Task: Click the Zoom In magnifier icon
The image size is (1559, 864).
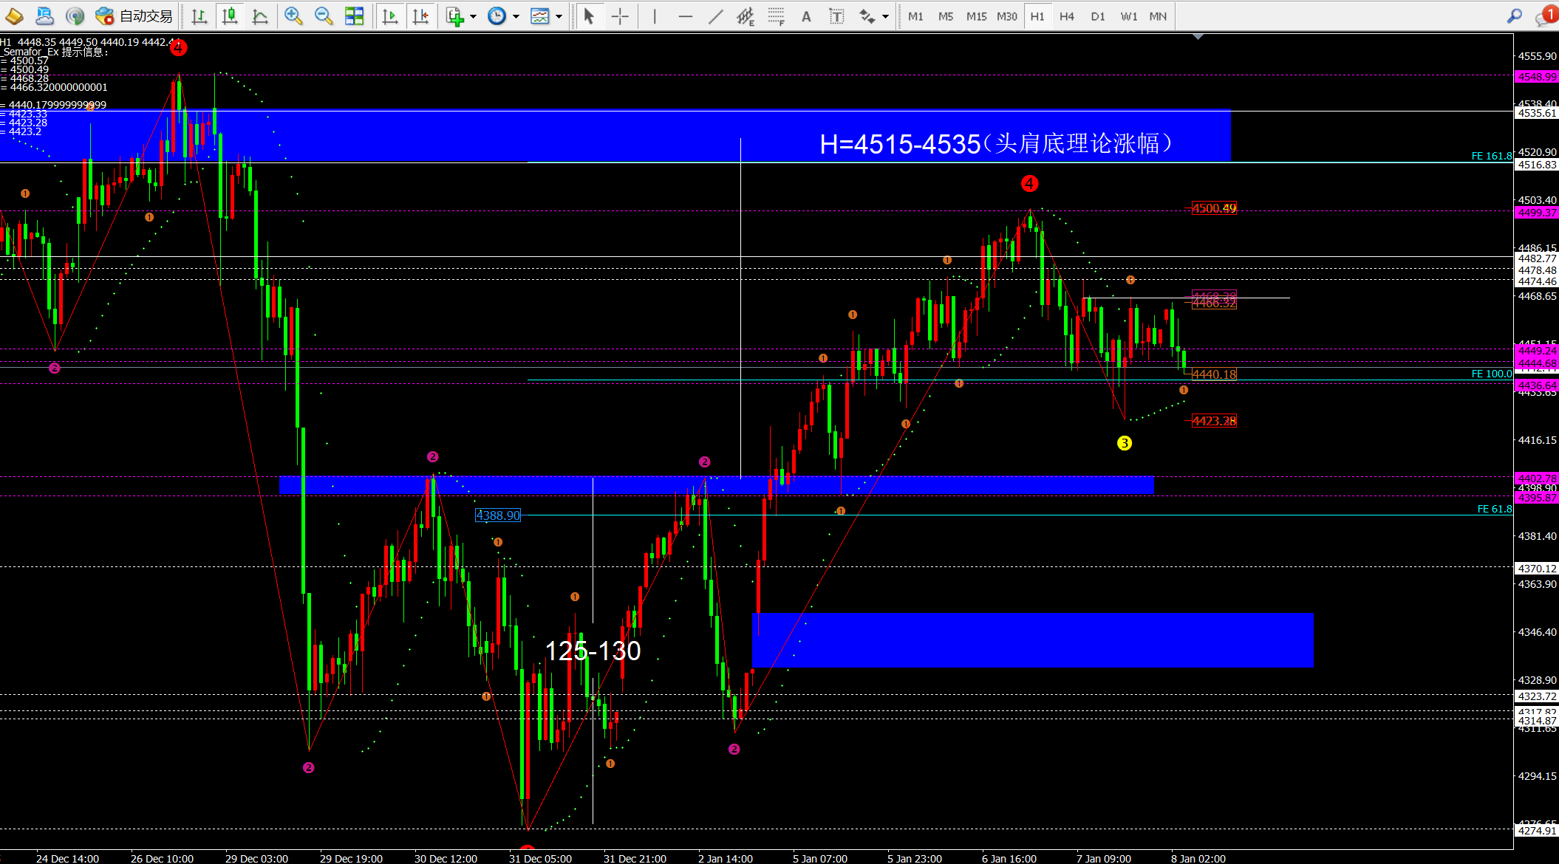Action: pos(293,16)
